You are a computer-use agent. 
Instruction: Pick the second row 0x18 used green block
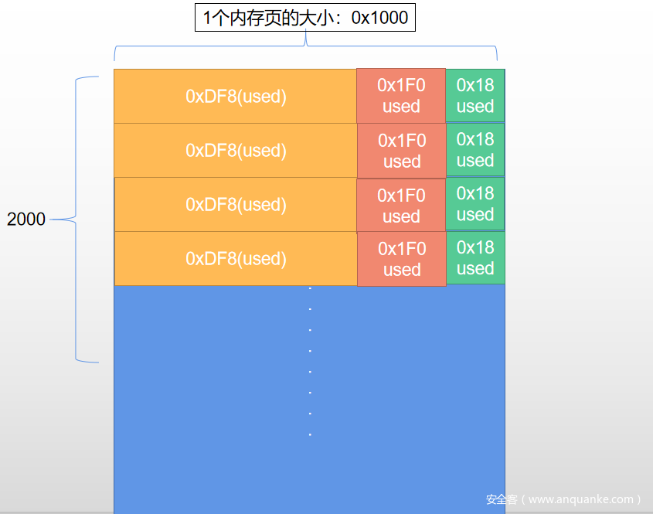[475, 149]
